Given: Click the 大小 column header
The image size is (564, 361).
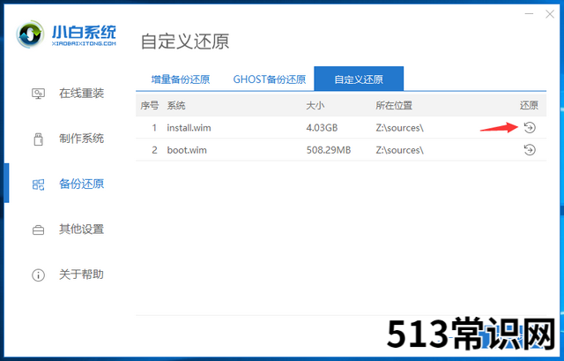Looking at the screenshot, I should pos(315,106).
